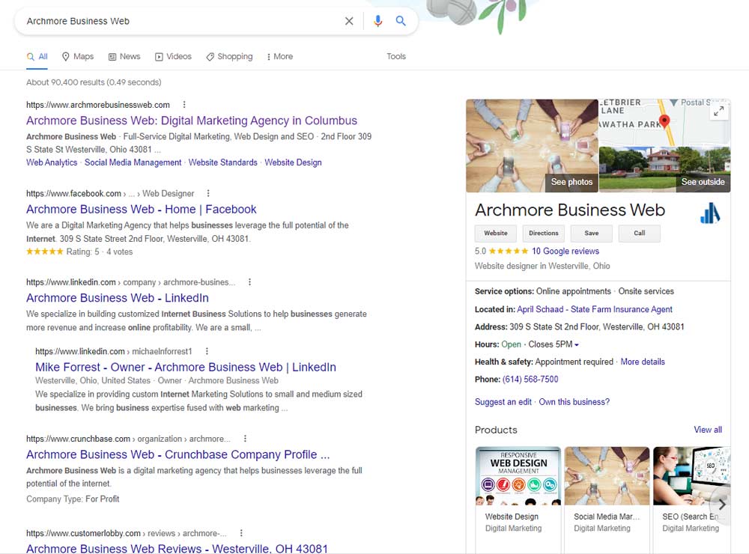Open the Social Media Mar... product card
Screen dimensions: 749x554
pos(607,499)
